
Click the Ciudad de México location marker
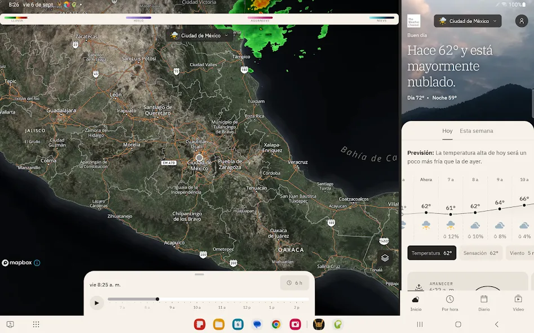199,158
